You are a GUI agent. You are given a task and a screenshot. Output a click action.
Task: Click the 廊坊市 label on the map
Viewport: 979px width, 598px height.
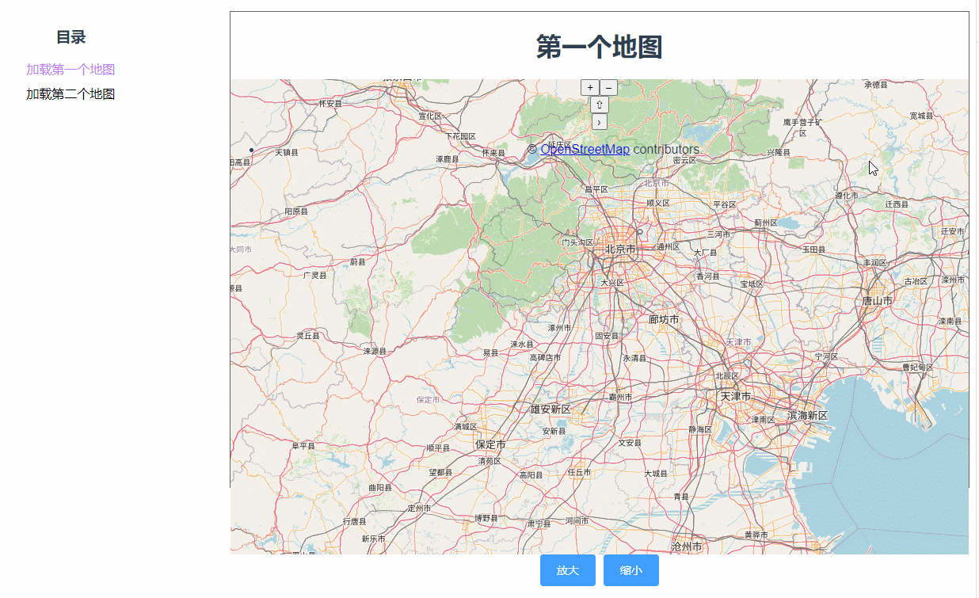click(x=664, y=320)
